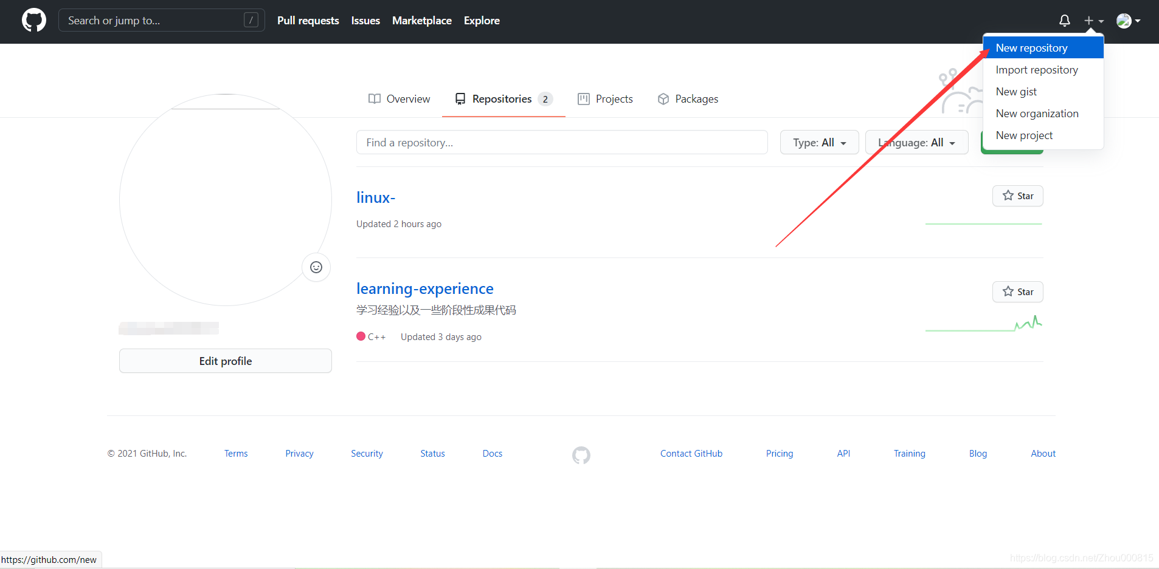Open the API footer link

click(x=843, y=454)
